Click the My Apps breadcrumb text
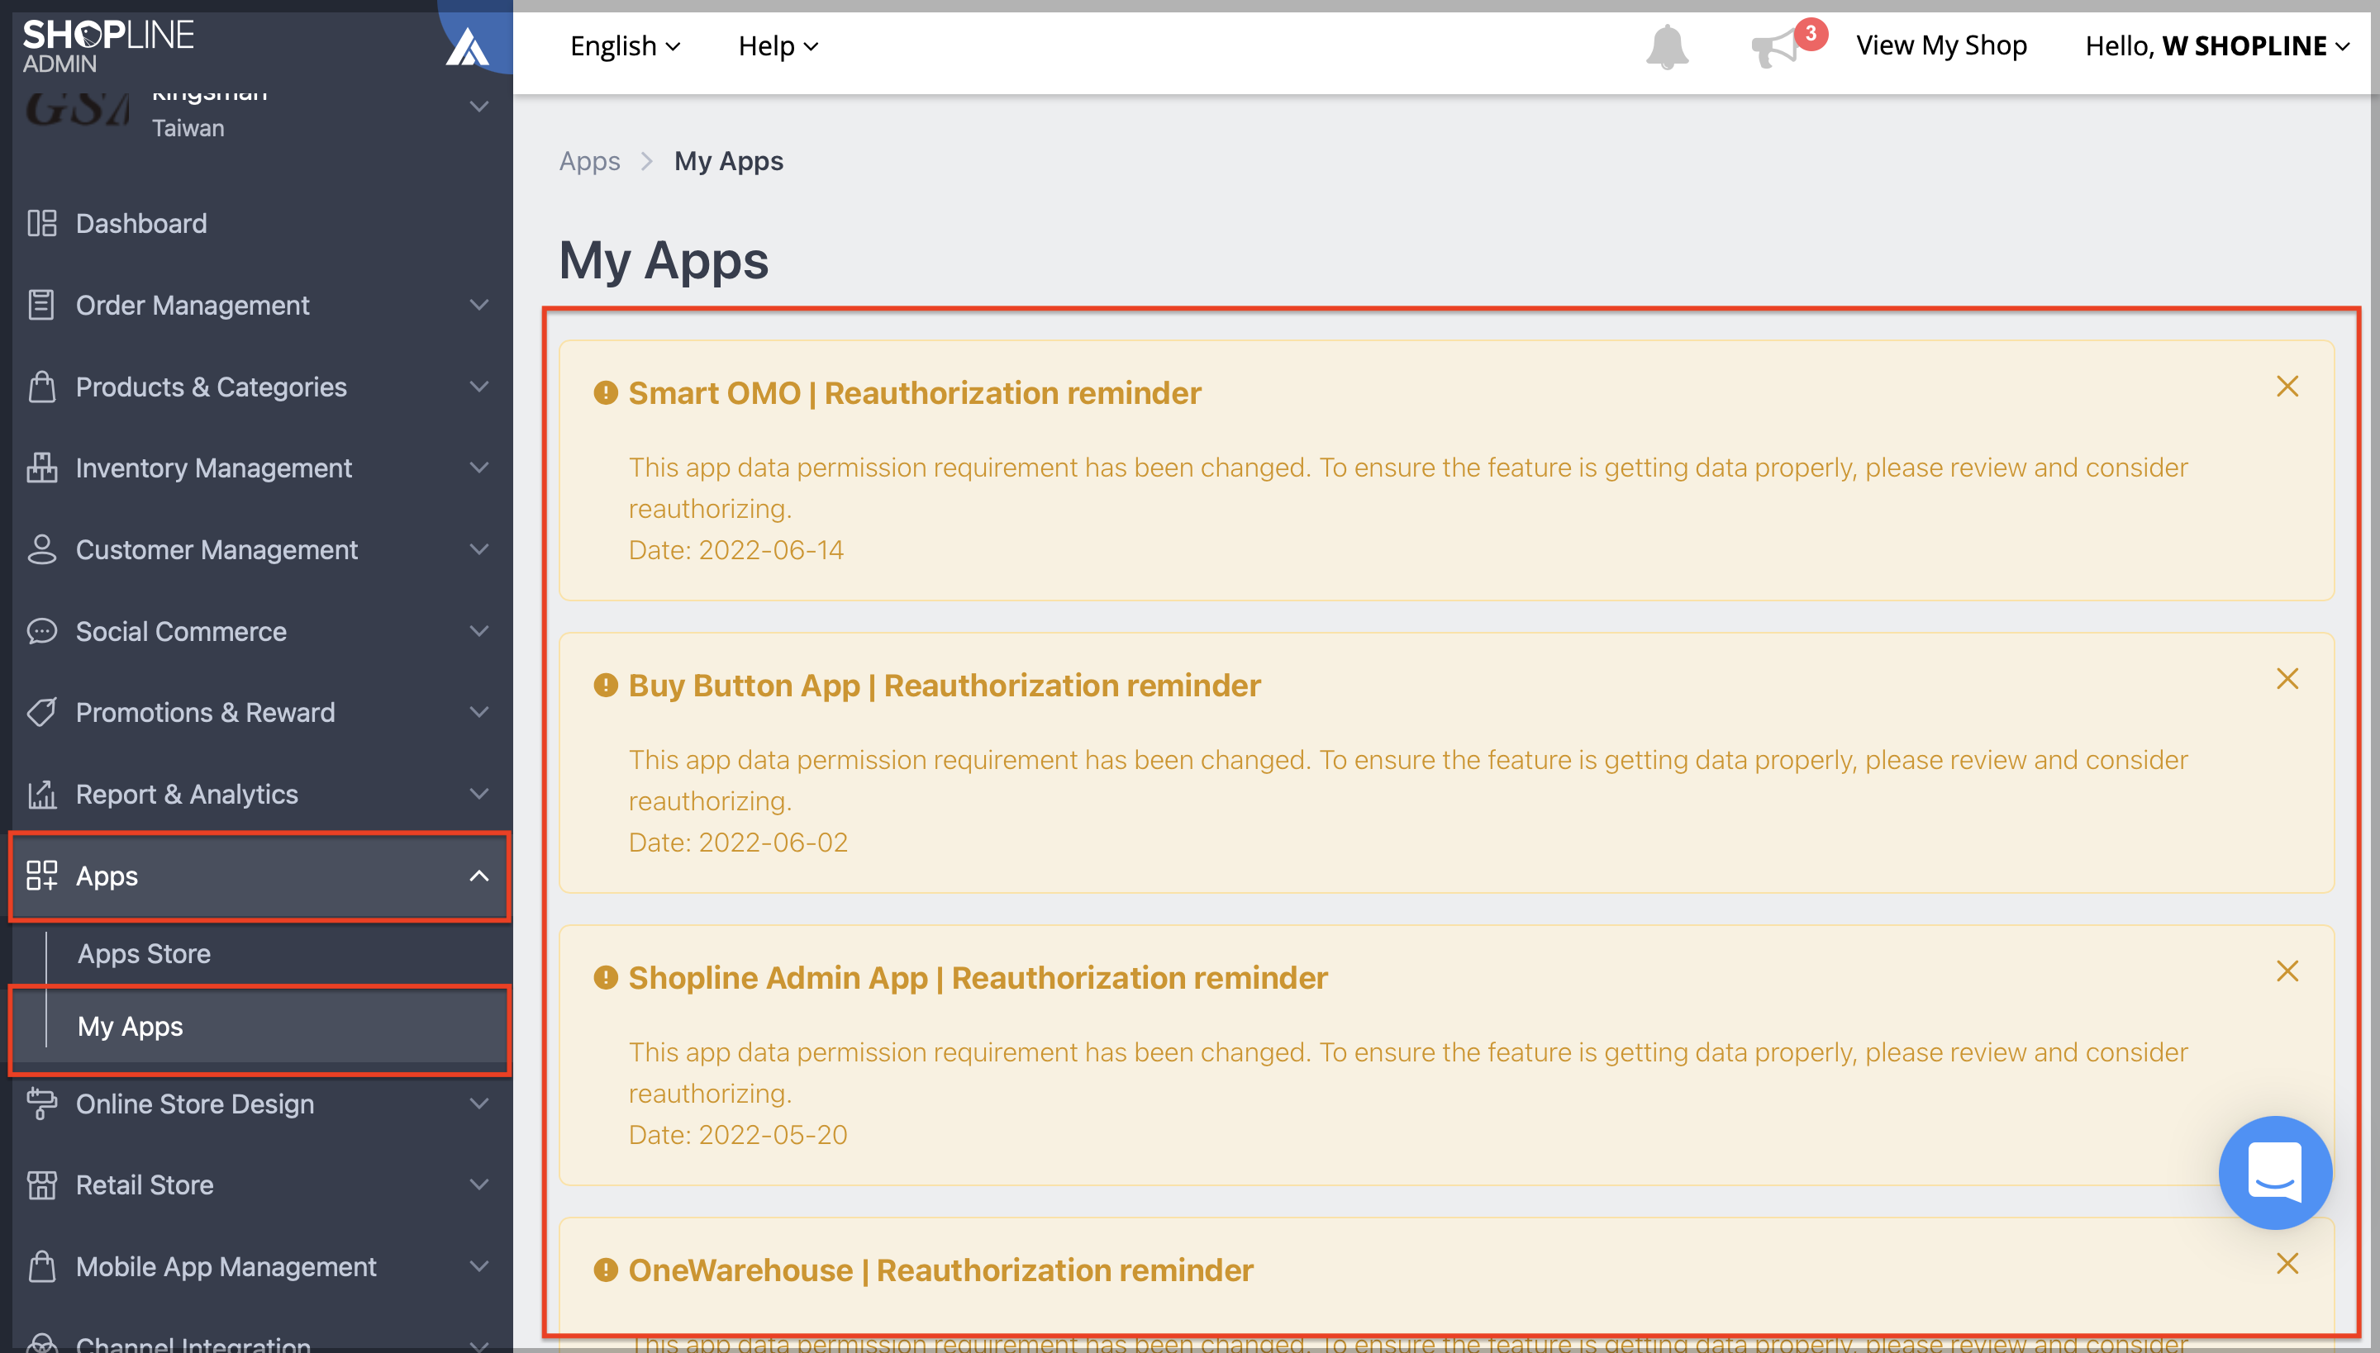The width and height of the screenshot is (2380, 1353). 729,161
